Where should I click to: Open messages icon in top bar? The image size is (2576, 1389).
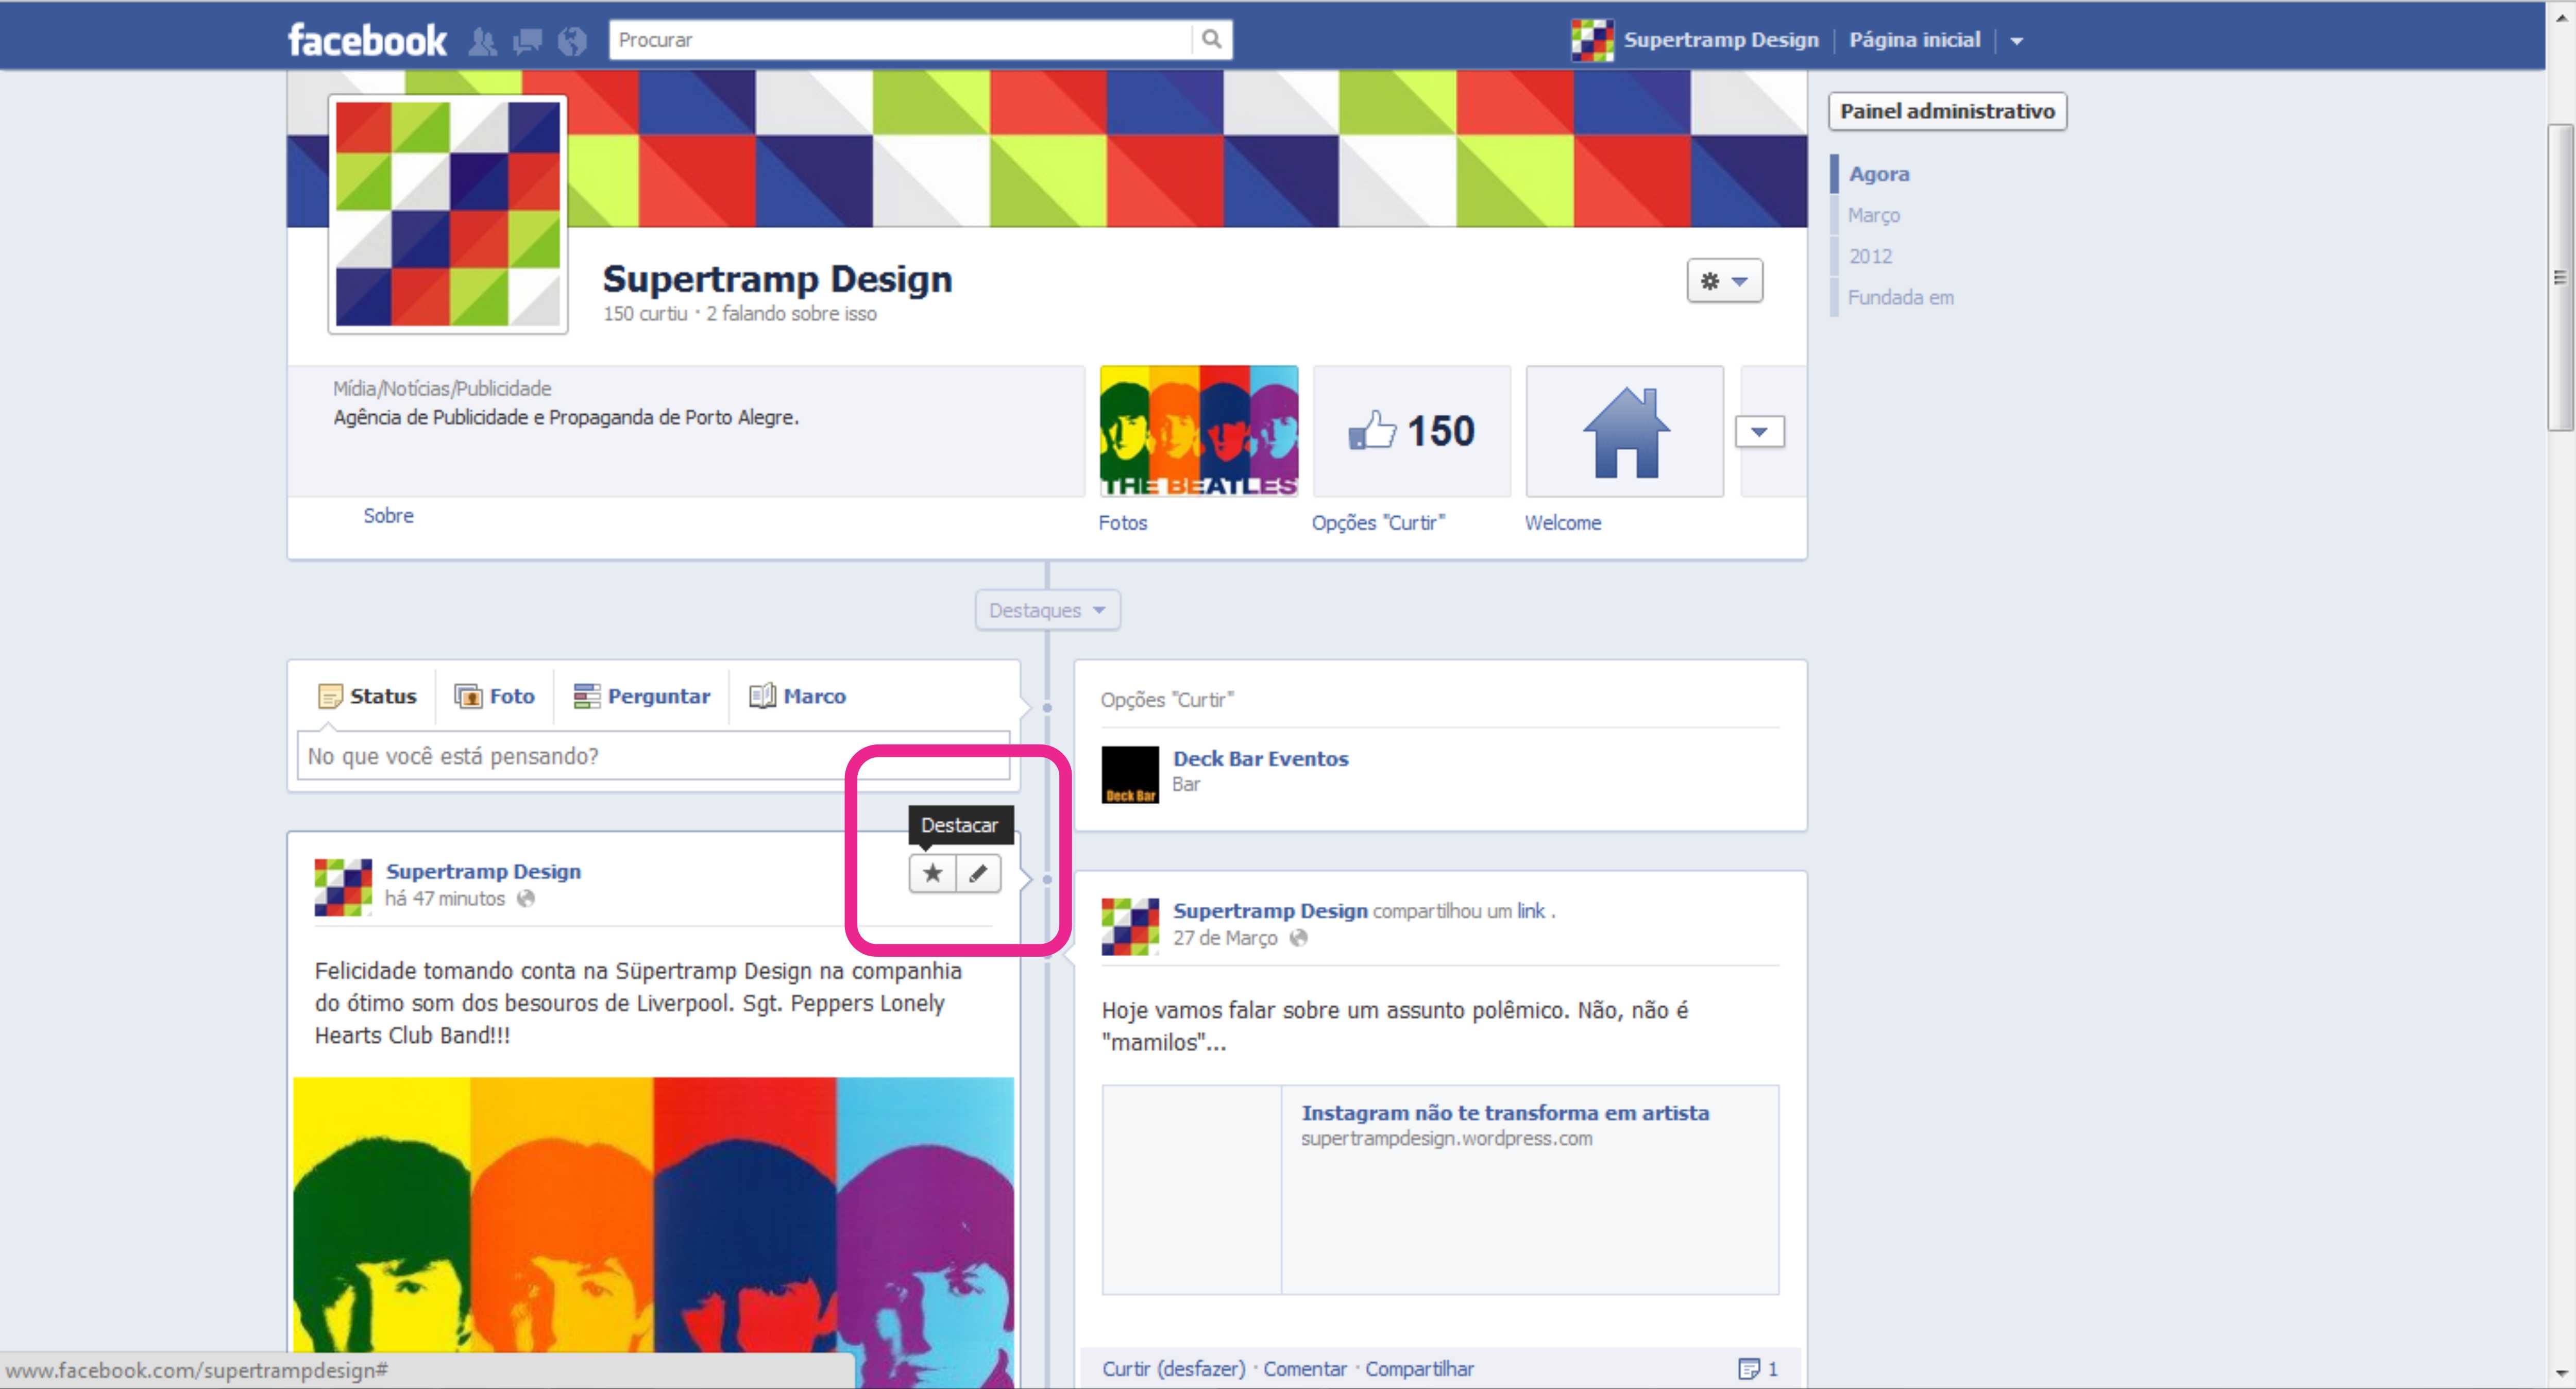click(x=527, y=41)
